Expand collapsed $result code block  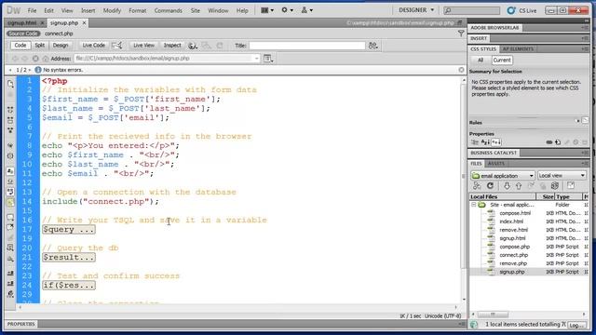69,257
